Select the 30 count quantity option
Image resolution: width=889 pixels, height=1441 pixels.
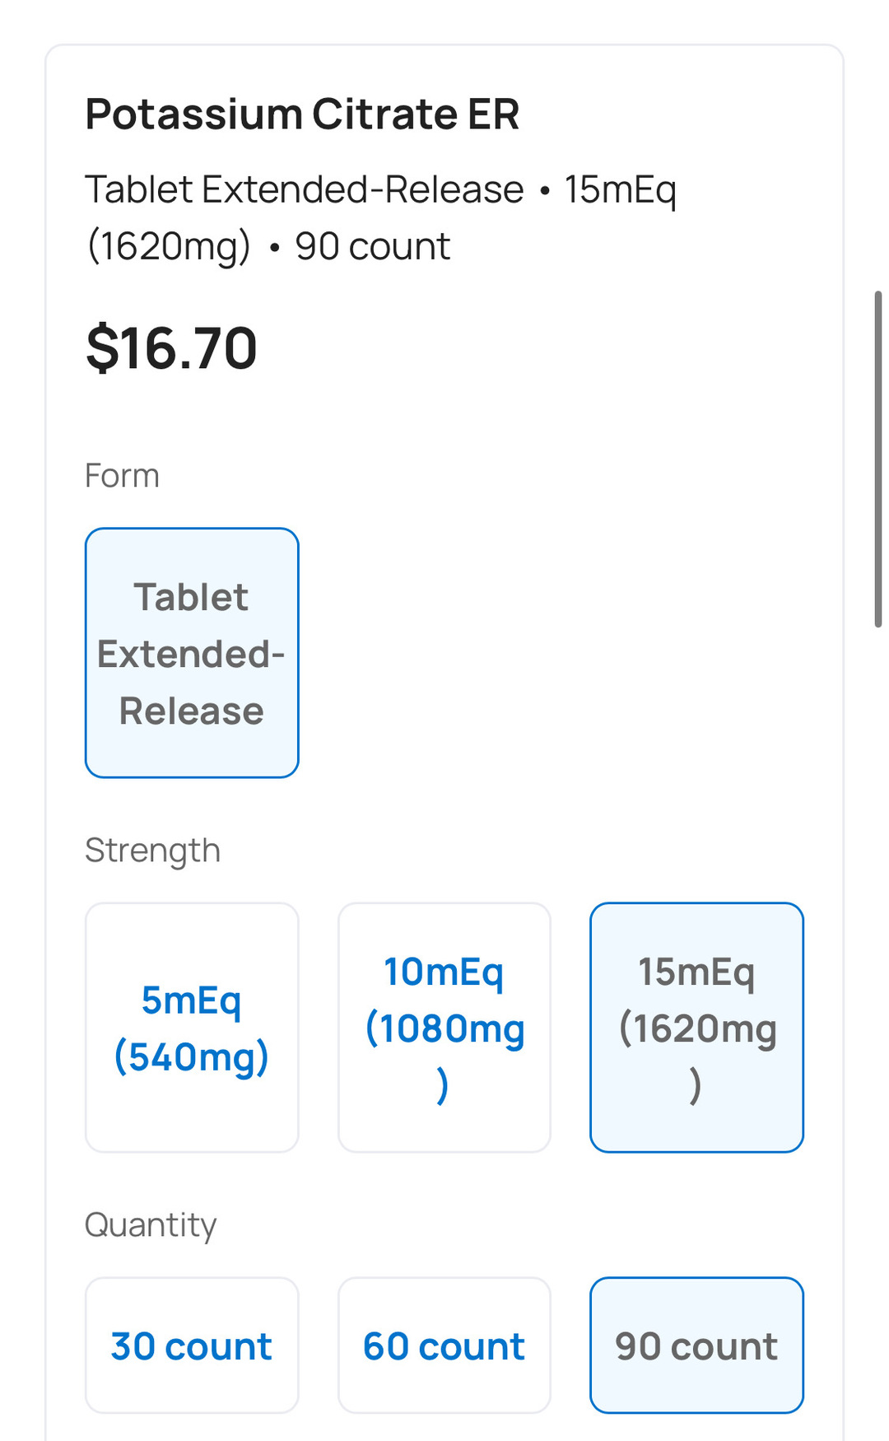point(192,1346)
